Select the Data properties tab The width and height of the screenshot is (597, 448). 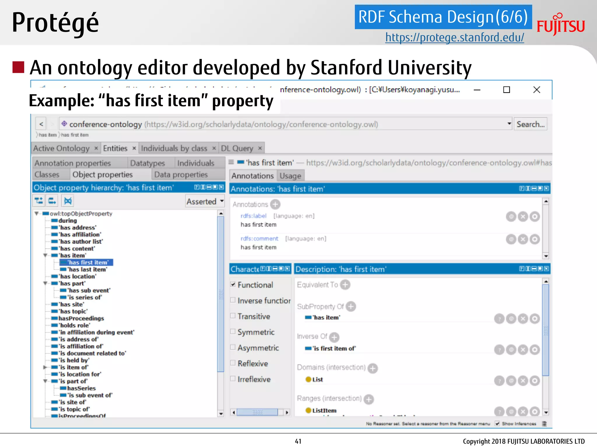click(x=188, y=174)
